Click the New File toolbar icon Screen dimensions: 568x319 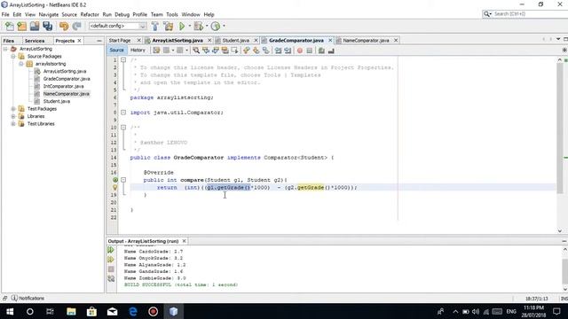tap(10, 26)
